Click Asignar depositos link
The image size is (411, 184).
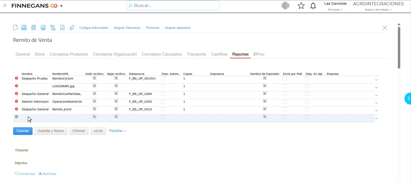pos(178,28)
